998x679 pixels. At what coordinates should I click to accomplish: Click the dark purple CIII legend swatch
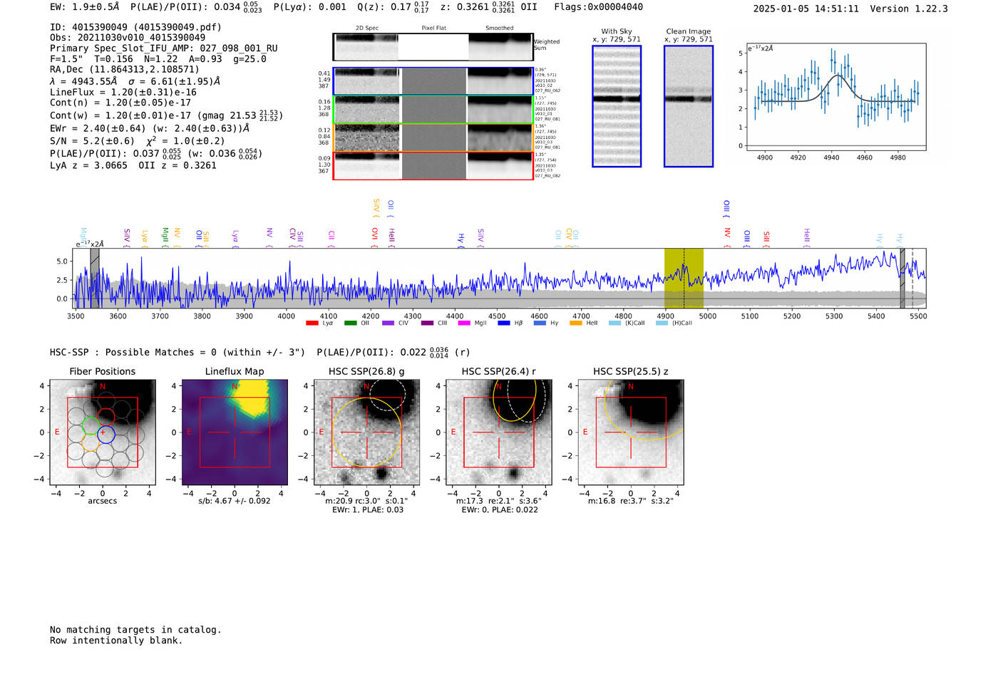coord(427,323)
